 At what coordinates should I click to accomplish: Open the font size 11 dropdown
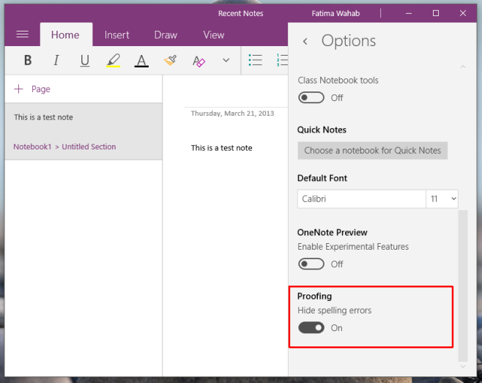pyautogui.click(x=442, y=199)
